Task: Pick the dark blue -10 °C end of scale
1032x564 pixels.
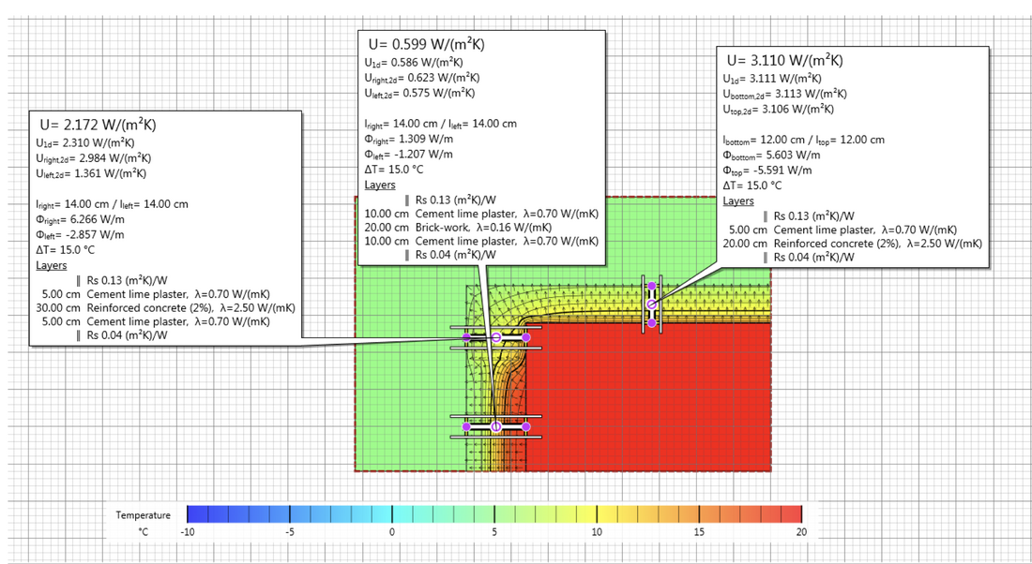Action: point(194,513)
